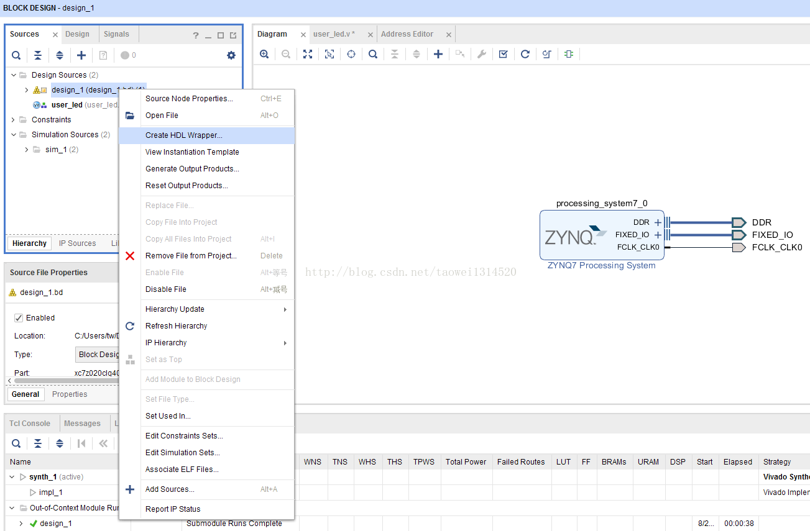Add sources using Sources panel plus icon
The height and width of the screenshot is (531, 810).
point(81,55)
